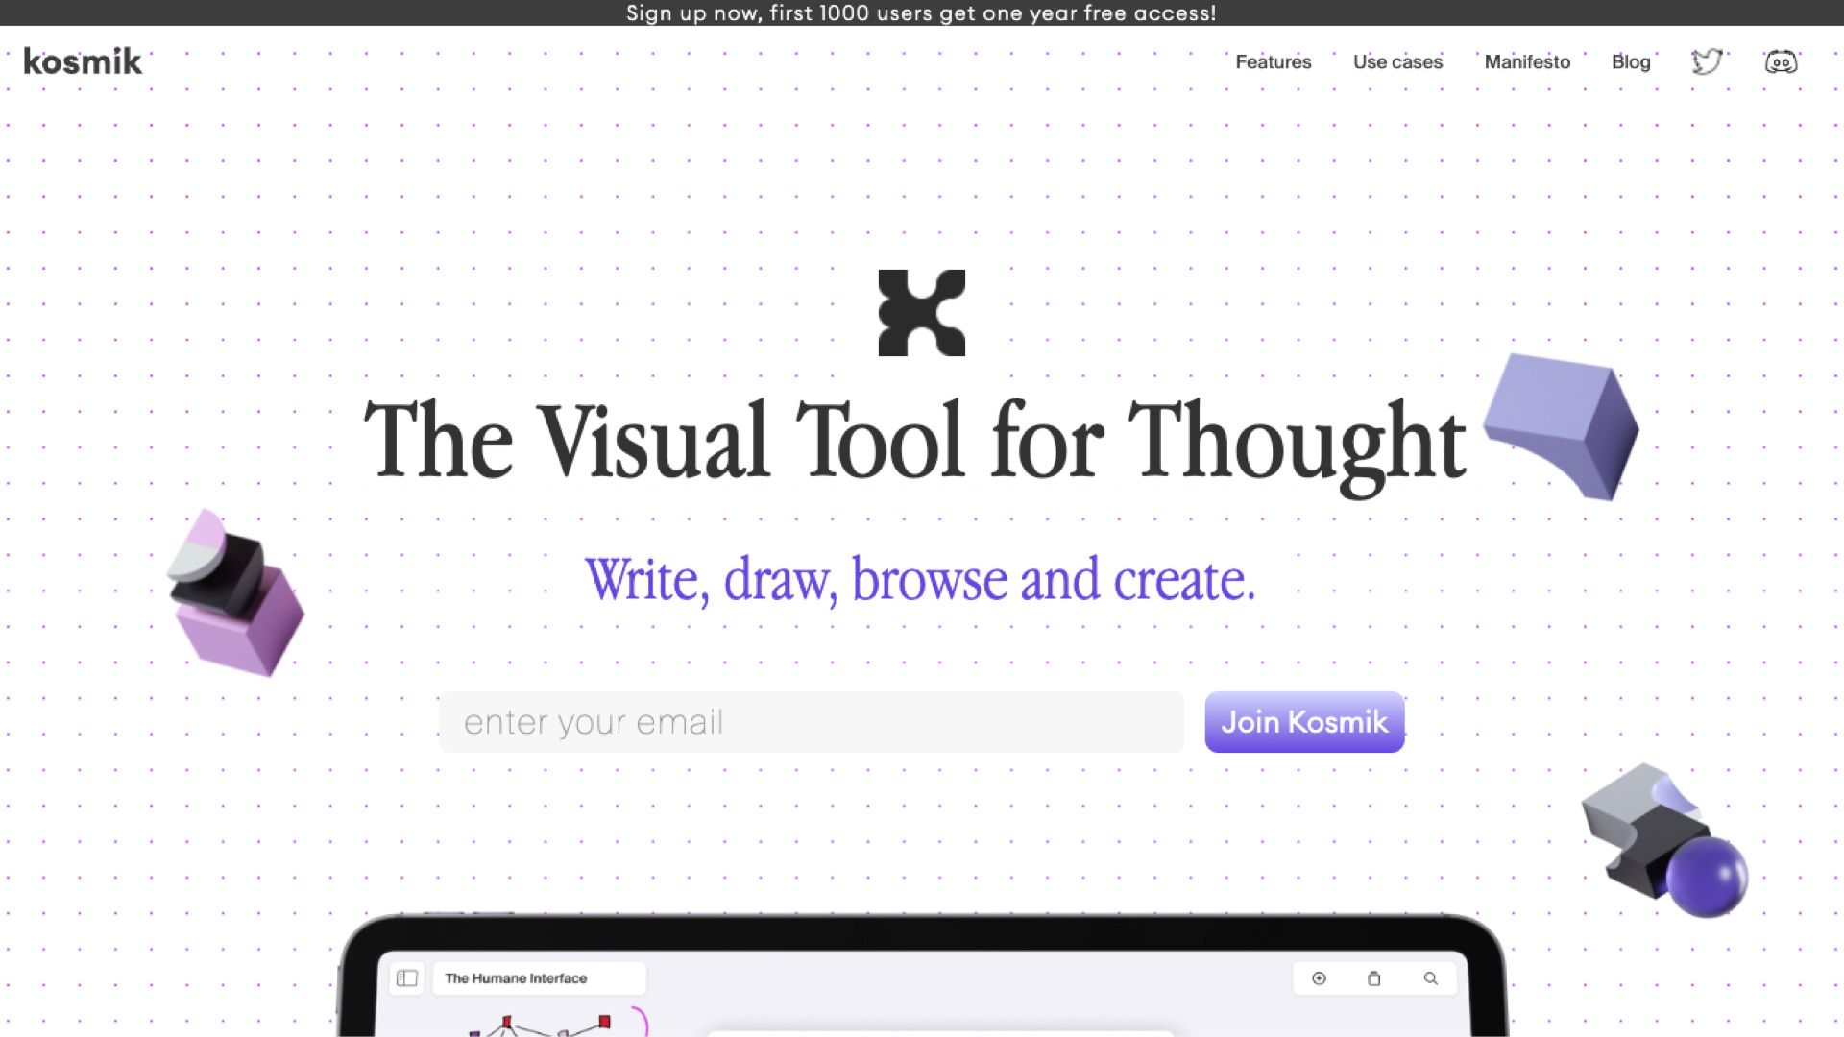Visit the Blog link
This screenshot has height=1037, width=1844.
[x=1631, y=61]
